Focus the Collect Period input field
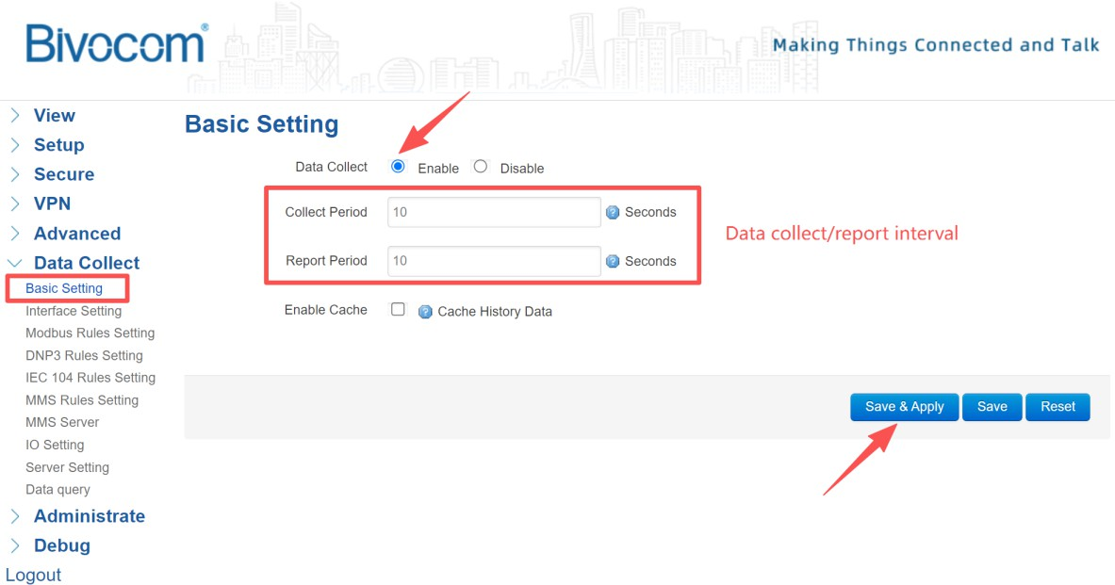This screenshot has width=1115, height=585. [x=494, y=213]
